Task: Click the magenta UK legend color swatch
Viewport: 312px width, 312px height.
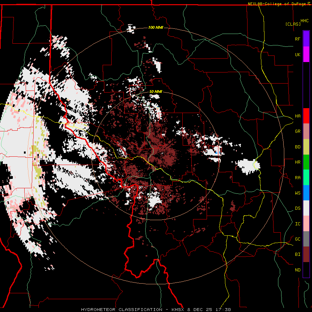Action: point(306,54)
